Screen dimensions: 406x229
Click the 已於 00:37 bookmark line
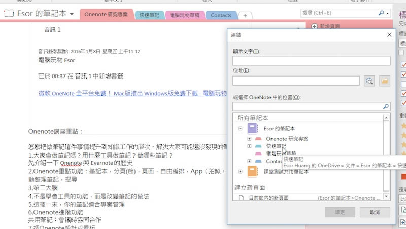81,76
